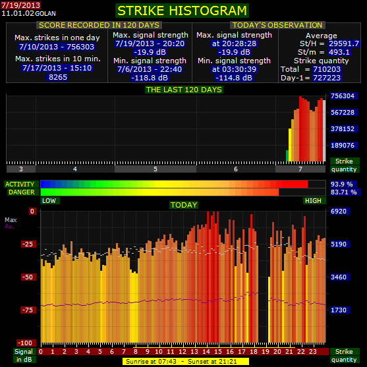Click the TODAY chart label
Image resolution: width=367 pixels, height=367 pixels.
[184, 205]
